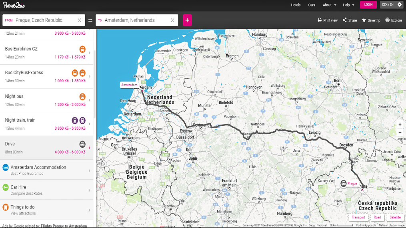Click the Amsterdam Accommodation bed icon
Image resolution: width=406 pixels, height=228 pixels.
pos(6,167)
